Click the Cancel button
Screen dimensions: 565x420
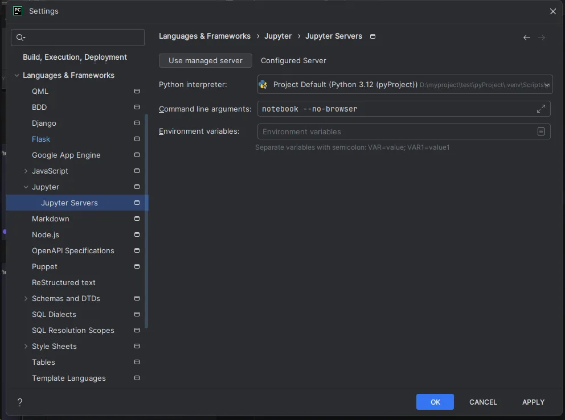click(483, 402)
